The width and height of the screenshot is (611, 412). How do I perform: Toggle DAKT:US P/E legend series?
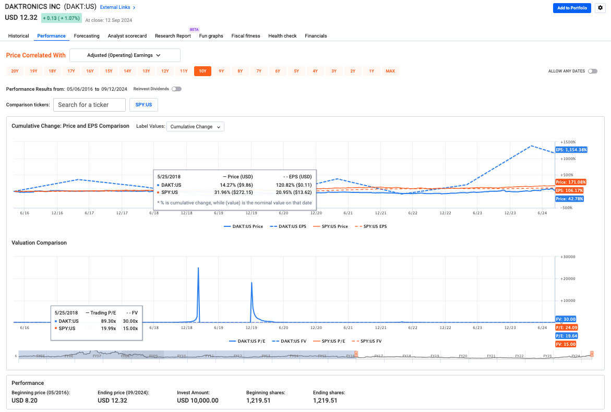(247, 341)
